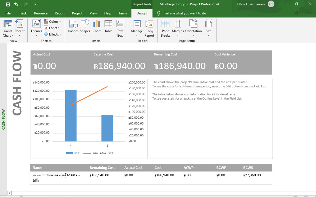Image resolution: width=316 pixels, height=197 pixels.
Task: Switch to Recent view
Action: coord(20,27)
